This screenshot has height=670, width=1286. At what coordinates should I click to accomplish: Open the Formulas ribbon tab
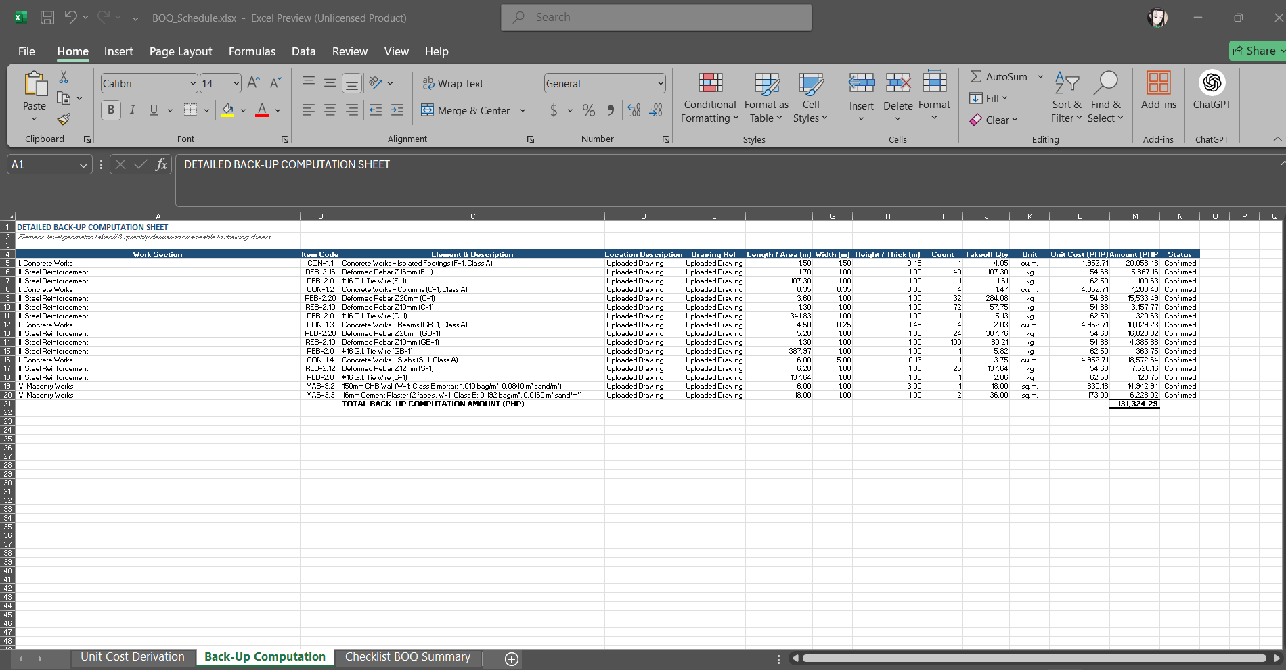point(252,51)
